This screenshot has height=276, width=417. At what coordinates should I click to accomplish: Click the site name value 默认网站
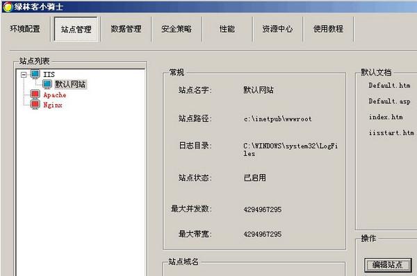pyautogui.click(x=259, y=90)
